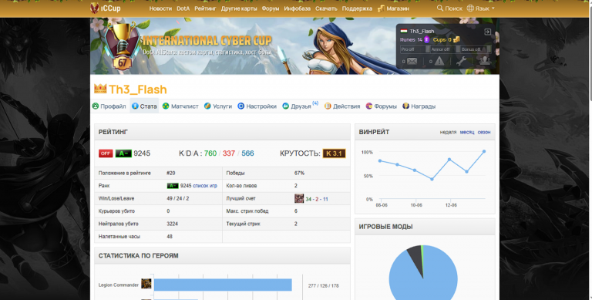Viewport: 592px width, 300px height.
Task: Open the 34 - 2 - 11 score link
Action: [x=317, y=199]
